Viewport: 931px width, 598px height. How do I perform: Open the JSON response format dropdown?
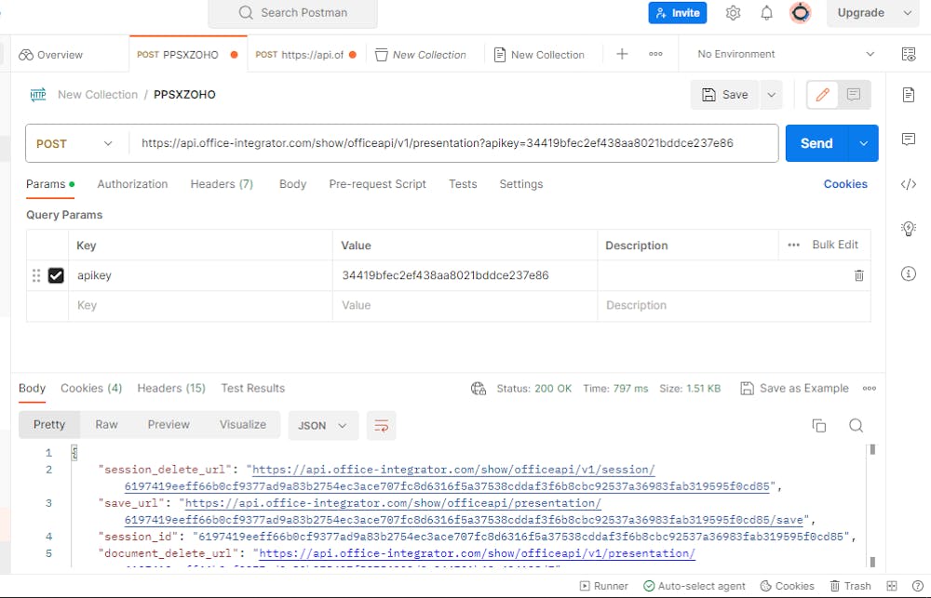323,425
